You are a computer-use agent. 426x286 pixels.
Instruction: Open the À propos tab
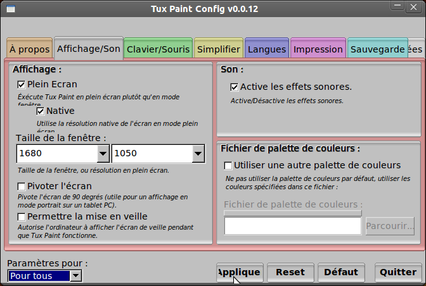pos(30,49)
